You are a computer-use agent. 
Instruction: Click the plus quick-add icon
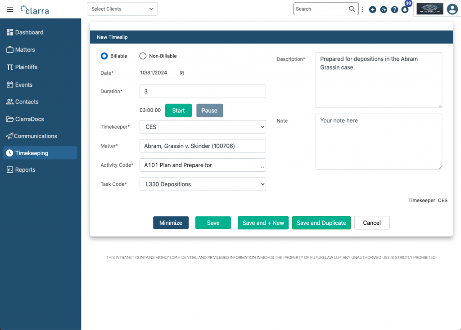[372, 9]
